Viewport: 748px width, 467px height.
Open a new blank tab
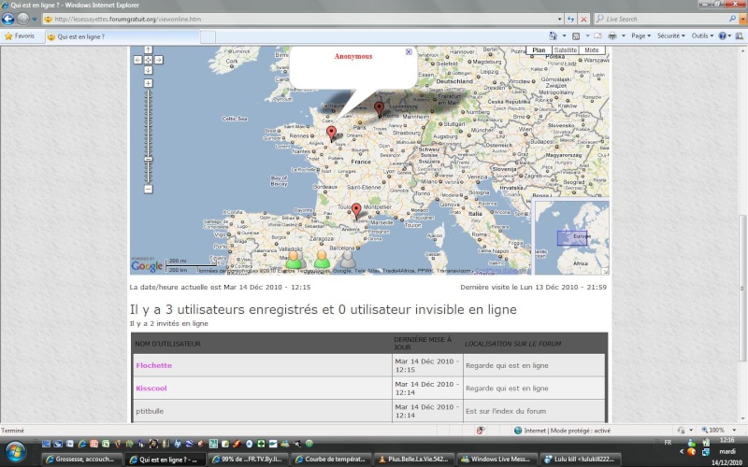(208, 36)
